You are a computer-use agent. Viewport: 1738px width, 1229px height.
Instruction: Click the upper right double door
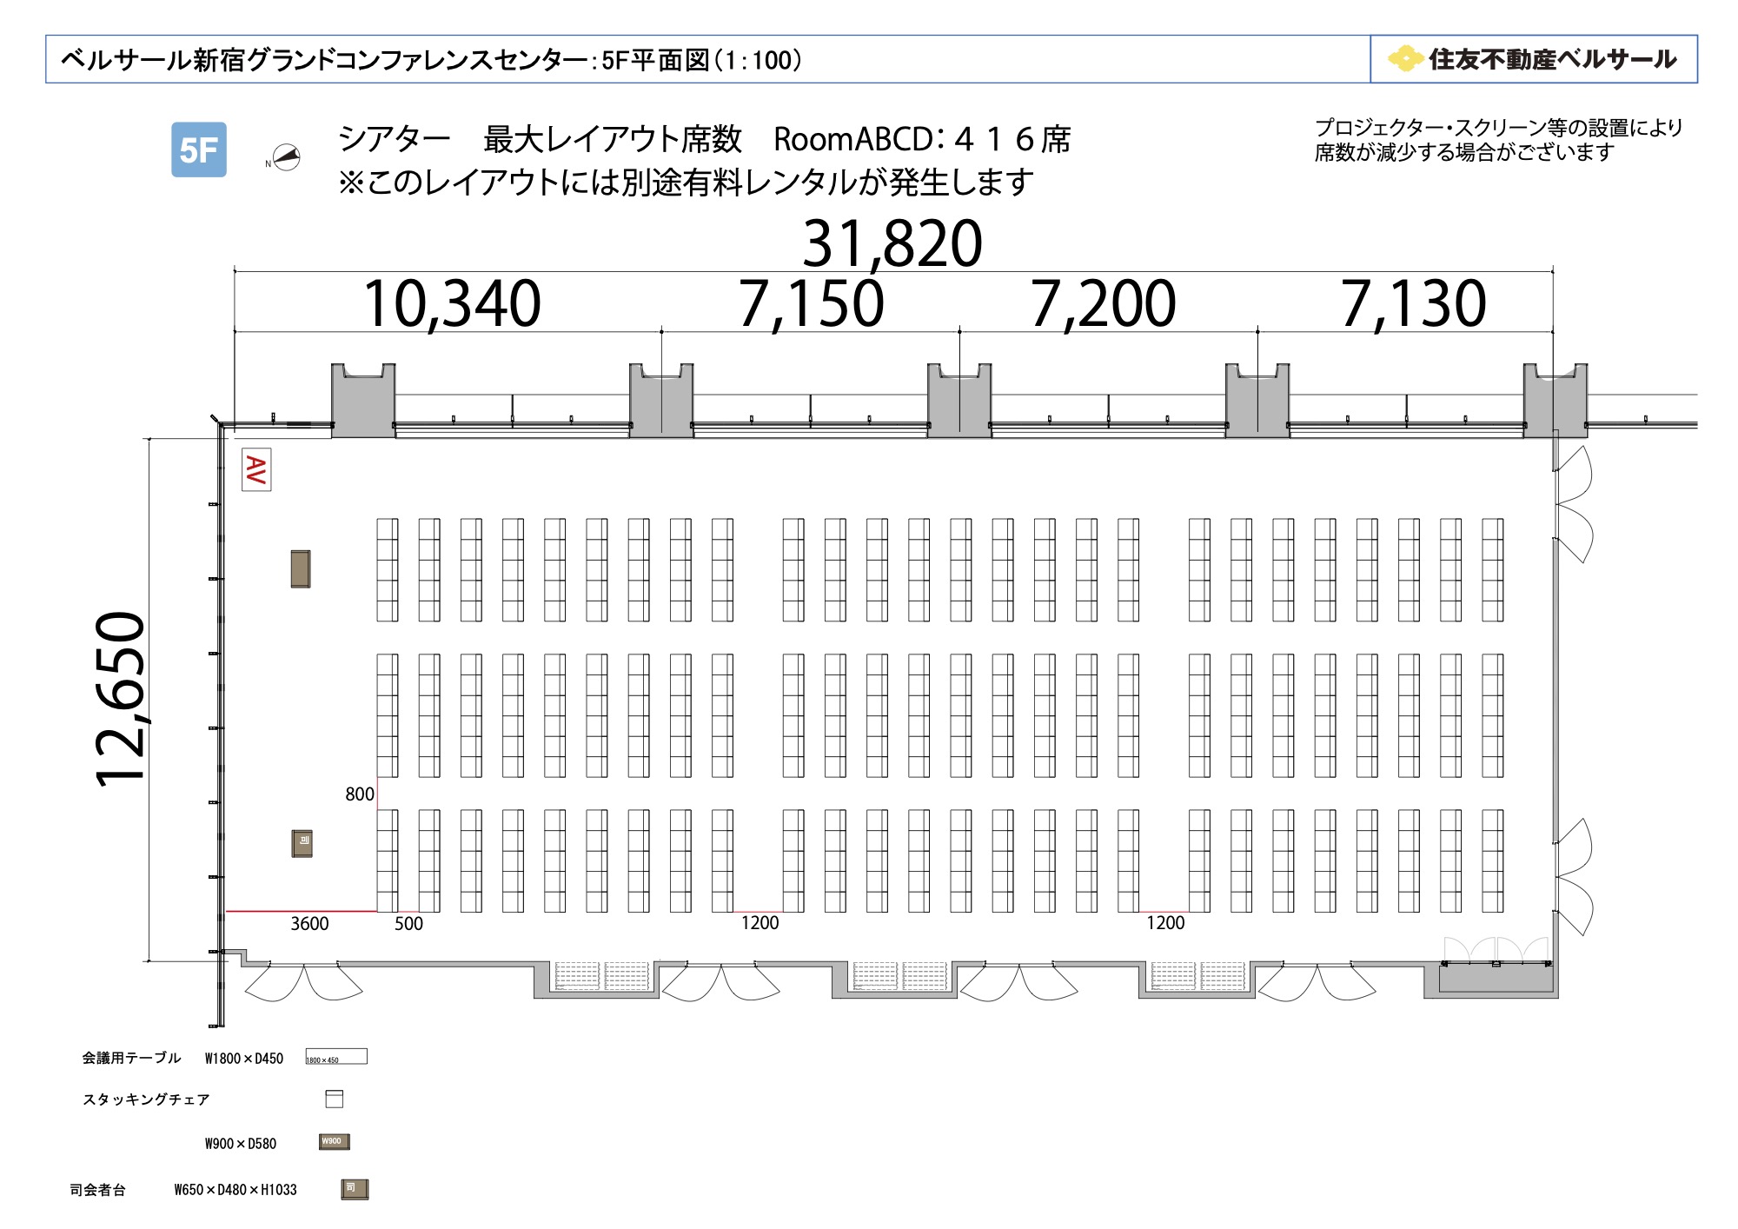click(1574, 504)
